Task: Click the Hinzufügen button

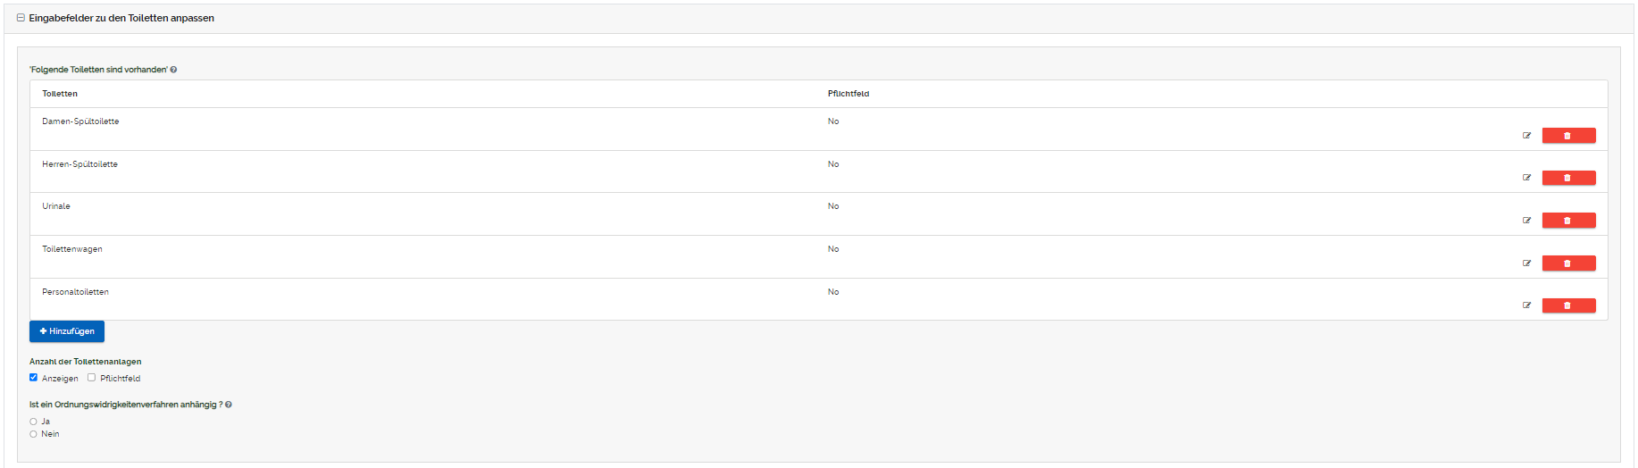Action: [x=67, y=331]
